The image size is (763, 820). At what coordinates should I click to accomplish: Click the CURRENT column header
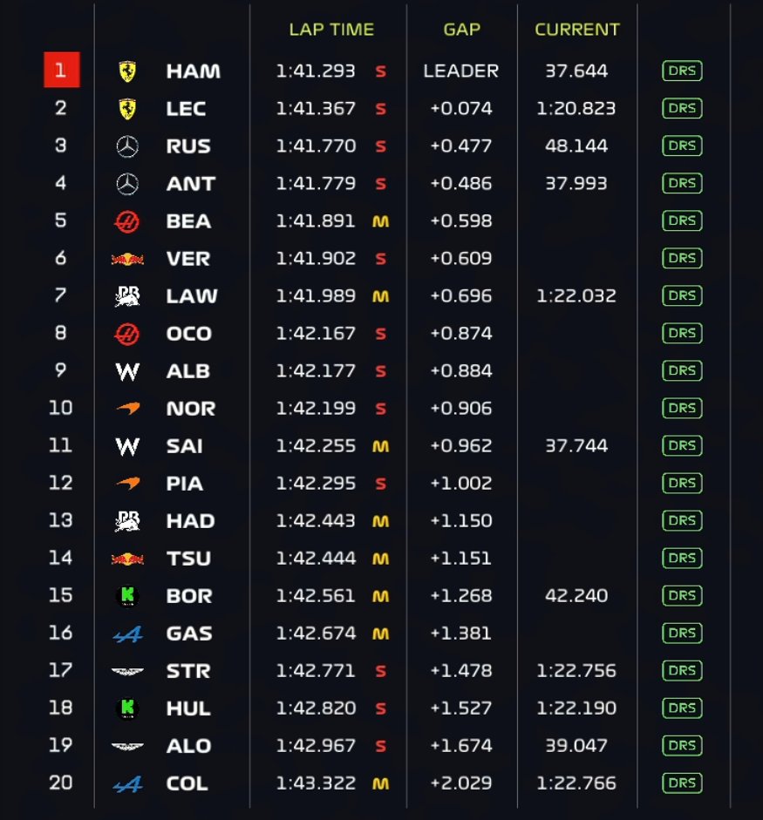[577, 30]
